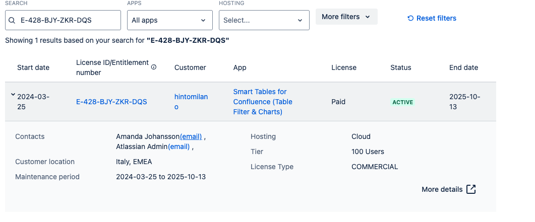Open the Hosting select dropdown

[x=264, y=20]
